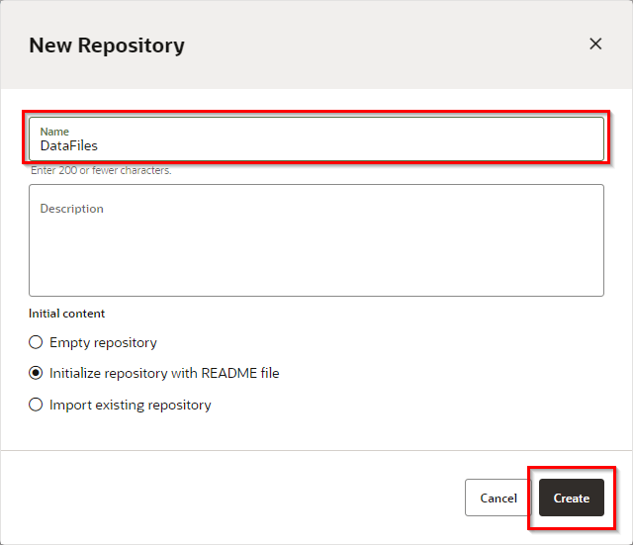Close the New Repository dialog with X

point(595,44)
